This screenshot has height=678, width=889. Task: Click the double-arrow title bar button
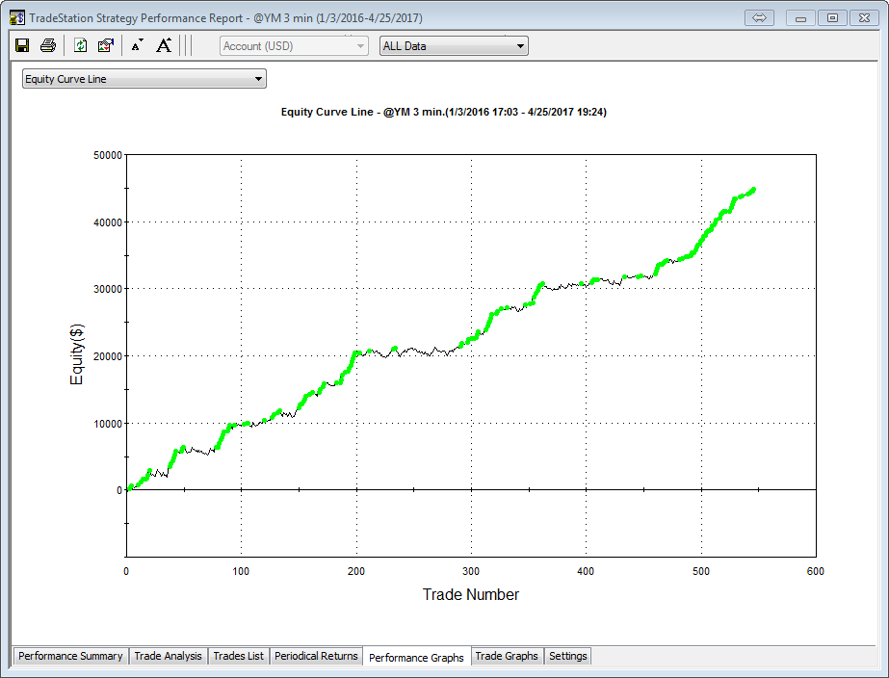759,18
